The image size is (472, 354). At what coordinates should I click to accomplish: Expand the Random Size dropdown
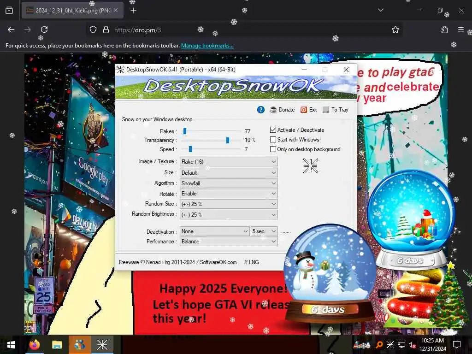coord(229,204)
